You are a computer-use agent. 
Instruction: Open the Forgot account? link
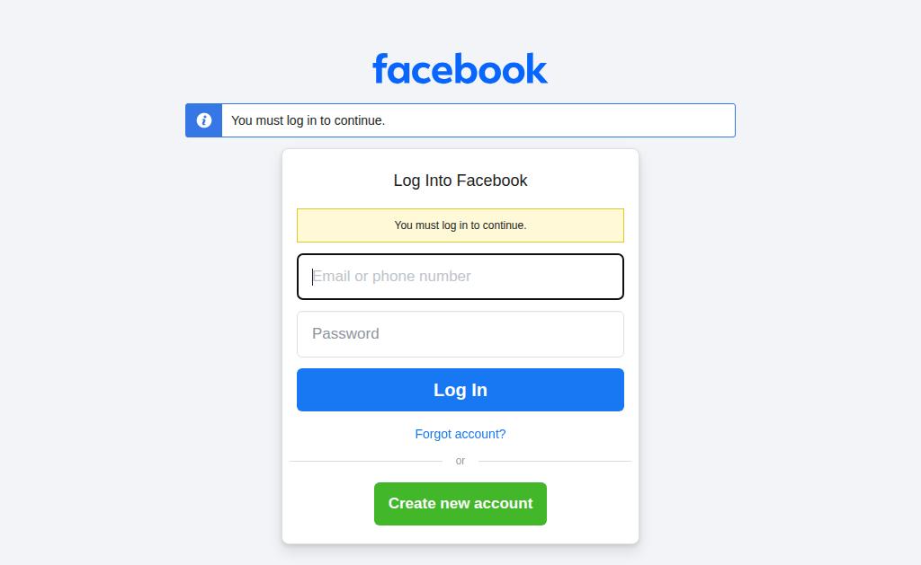click(460, 434)
